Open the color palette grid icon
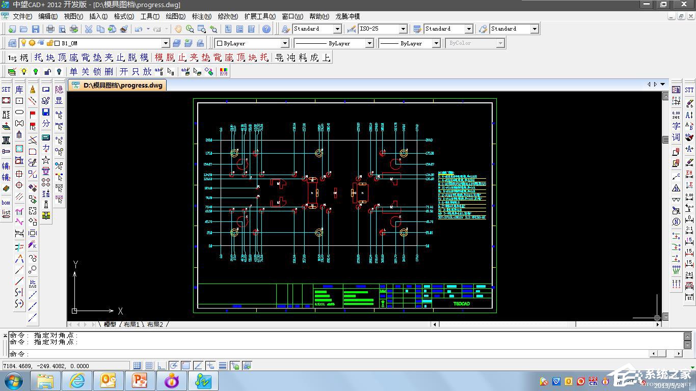Image resolution: width=696 pixels, height=391 pixels. 224,72
